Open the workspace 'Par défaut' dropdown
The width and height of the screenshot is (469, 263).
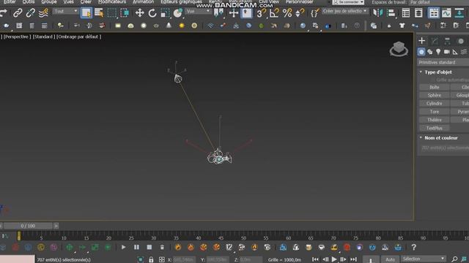(x=439, y=2)
